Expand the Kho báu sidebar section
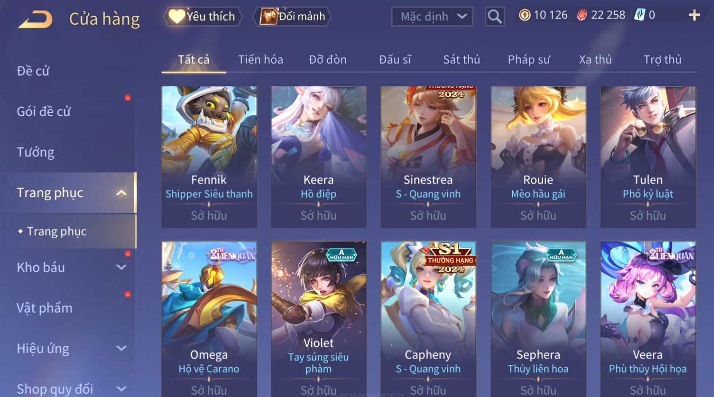714x397 pixels. pos(121,267)
